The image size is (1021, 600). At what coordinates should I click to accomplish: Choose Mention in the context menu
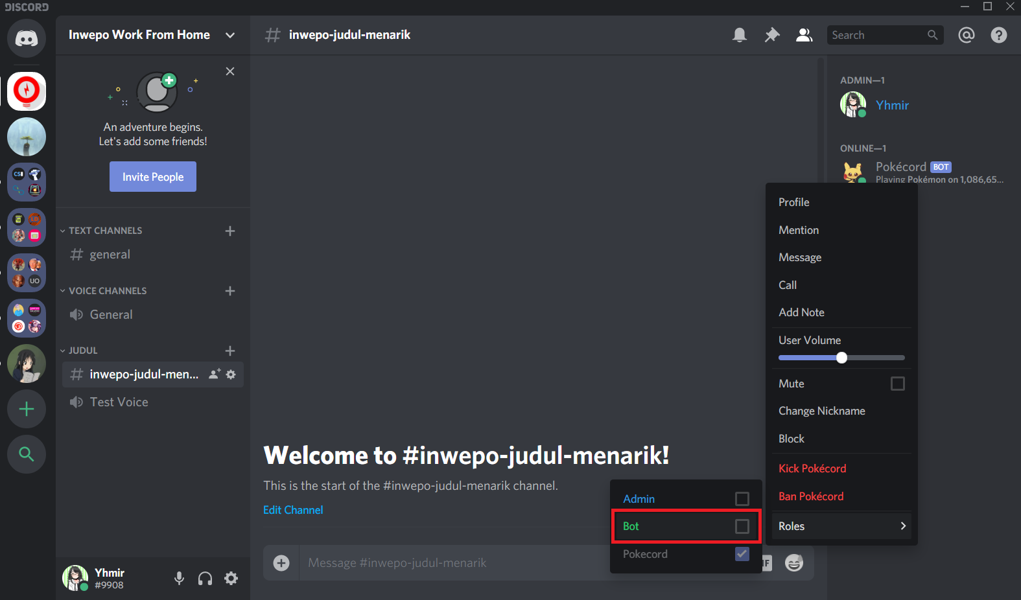841,230
